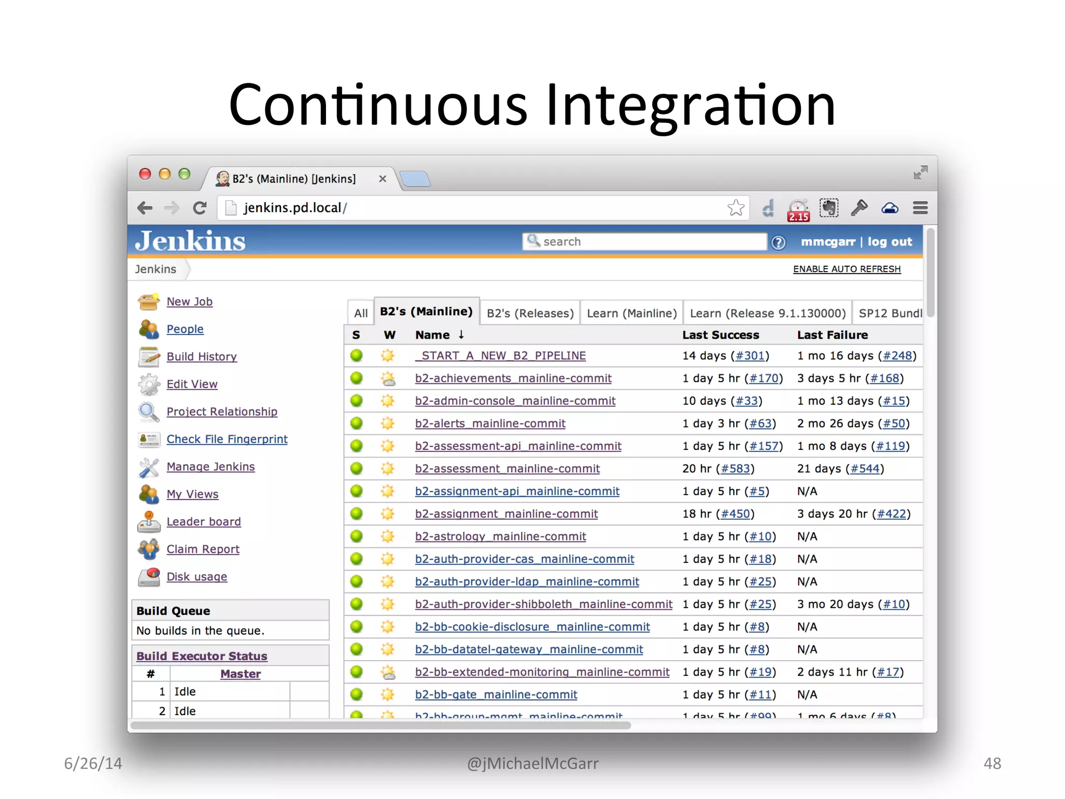Open the Learn (Mainline) tab
This screenshot has height=799, width=1065.
[631, 313]
